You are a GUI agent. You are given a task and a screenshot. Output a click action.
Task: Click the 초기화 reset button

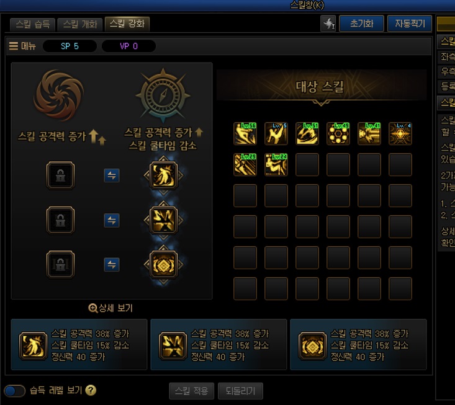[361, 24]
